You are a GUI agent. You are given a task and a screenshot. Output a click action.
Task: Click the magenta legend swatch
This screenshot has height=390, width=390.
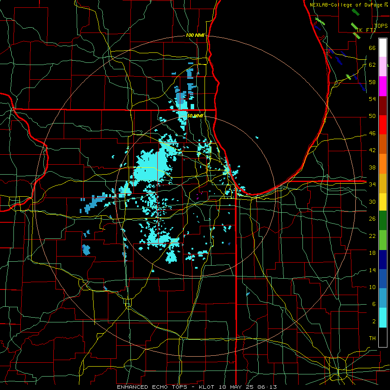(383, 86)
